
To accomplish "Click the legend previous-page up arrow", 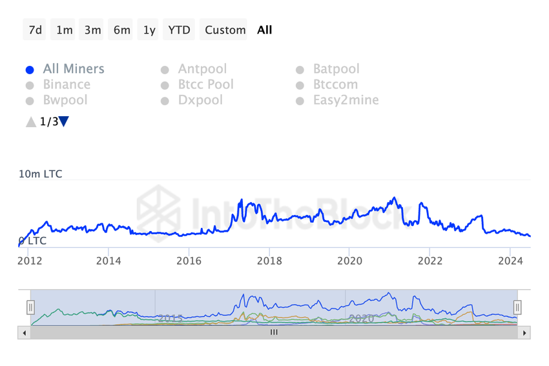I will click(x=31, y=121).
